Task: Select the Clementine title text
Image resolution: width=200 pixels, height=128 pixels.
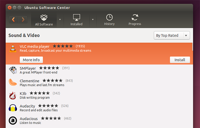Action: click(x=29, y=81)
